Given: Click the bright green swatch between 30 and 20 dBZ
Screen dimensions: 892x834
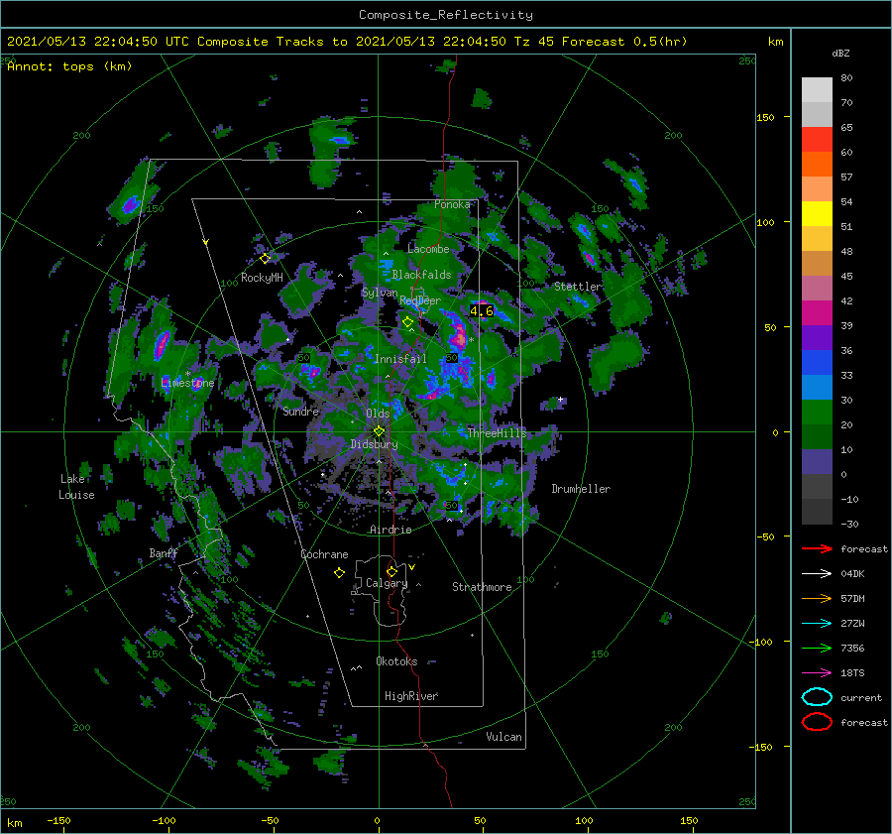Looking at the screenshot, I should click(x=817, y=413).
